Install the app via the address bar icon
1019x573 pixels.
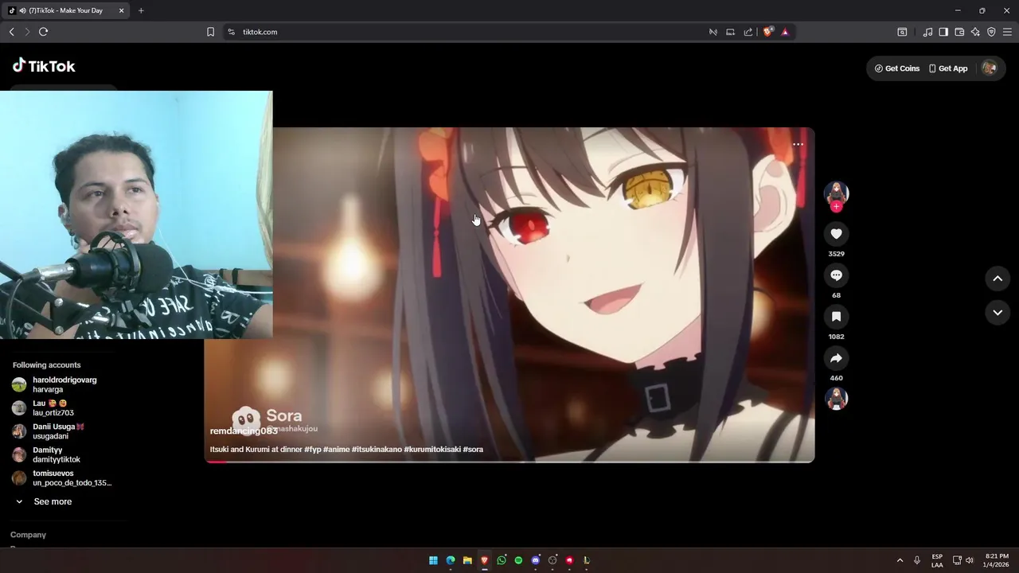(730, 32)
